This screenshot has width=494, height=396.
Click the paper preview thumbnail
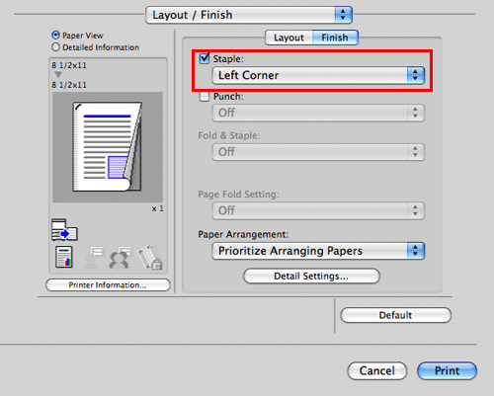pos(108,147)
